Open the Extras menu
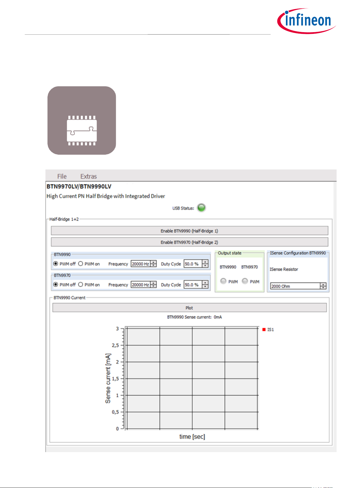Viewport: 345px width, 488px height. point(88,176)
